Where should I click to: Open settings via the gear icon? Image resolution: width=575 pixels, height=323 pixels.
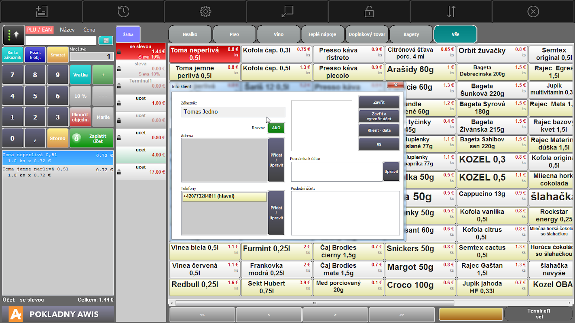tap(205, 11)
